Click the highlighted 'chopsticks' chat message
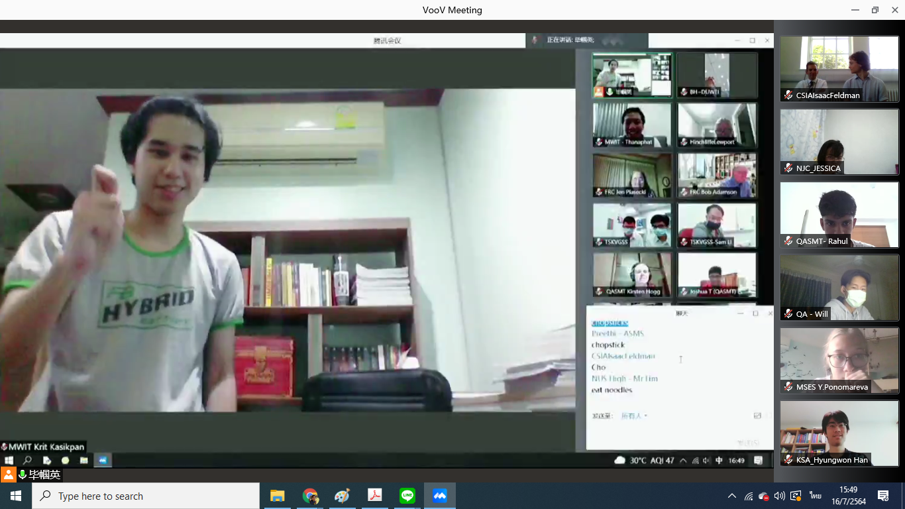 [x=610, y=323]
